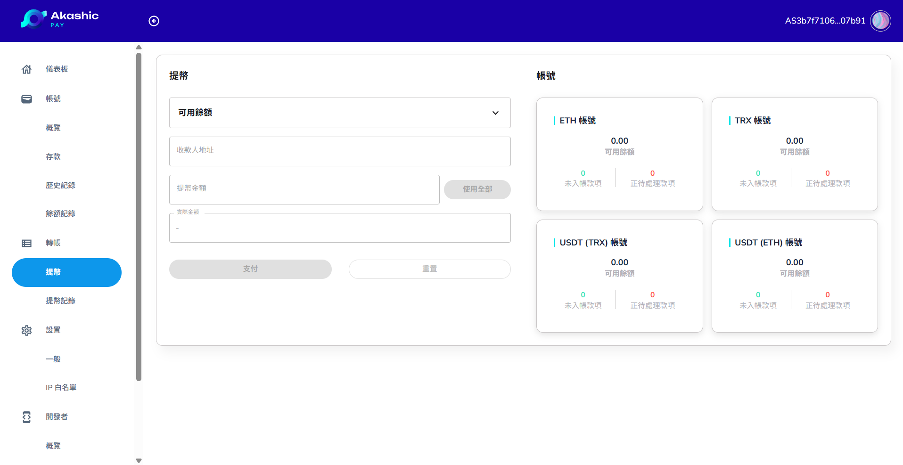The image size is (903, 465).
Task: Go to 存款 deposit page
Action: [x=53, y=156]
